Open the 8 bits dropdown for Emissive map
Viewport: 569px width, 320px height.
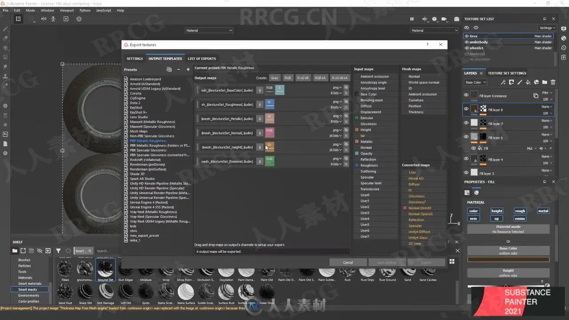pyautogui.click(x=337, y=164)
